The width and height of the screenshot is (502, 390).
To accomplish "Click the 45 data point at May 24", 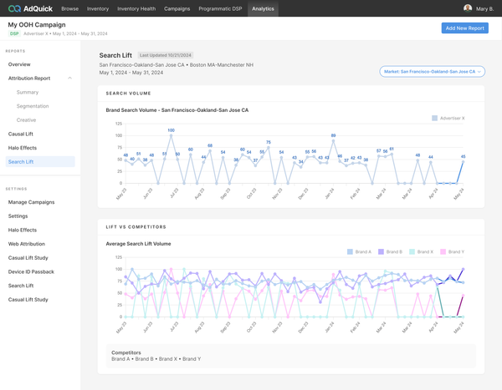I will 463,162.
